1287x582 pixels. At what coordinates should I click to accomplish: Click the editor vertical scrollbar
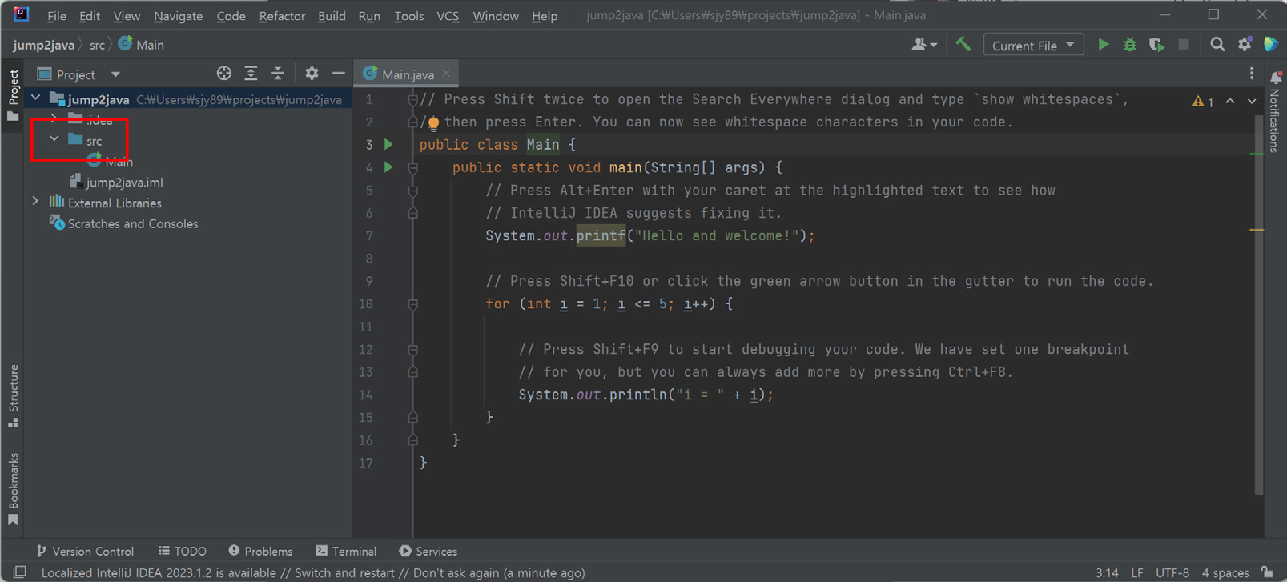click(1259, 304)
